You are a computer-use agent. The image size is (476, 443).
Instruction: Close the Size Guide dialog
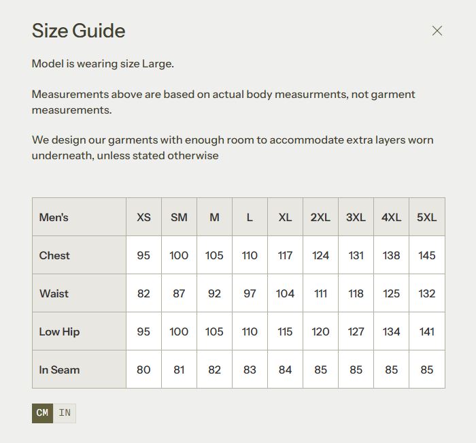click(x=437, y=31)
